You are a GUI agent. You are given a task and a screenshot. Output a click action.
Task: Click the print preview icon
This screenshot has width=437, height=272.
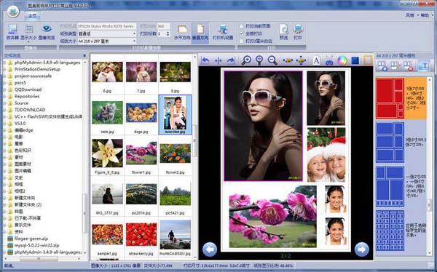[x=284, y=32]
